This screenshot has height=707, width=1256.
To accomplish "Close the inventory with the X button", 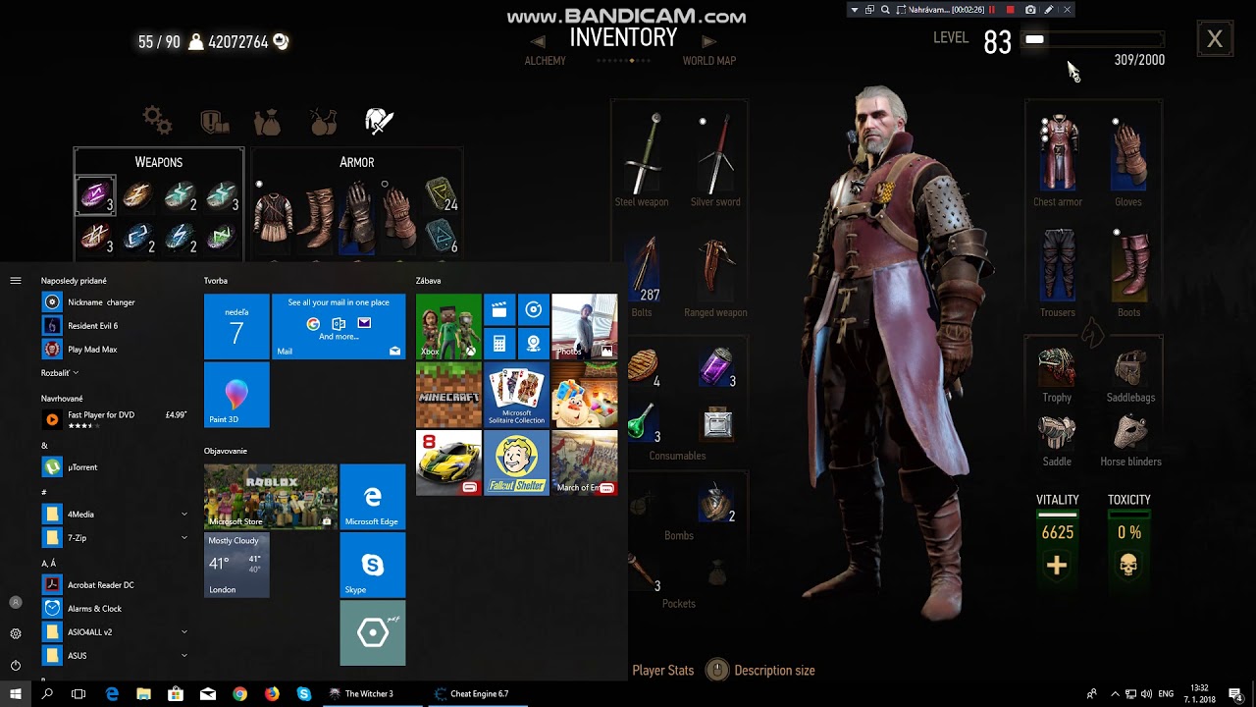I will [x=1215, y=39].
